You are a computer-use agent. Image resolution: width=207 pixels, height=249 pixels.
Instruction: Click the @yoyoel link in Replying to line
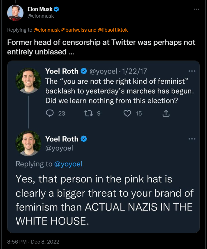click(x=68, y=164)
